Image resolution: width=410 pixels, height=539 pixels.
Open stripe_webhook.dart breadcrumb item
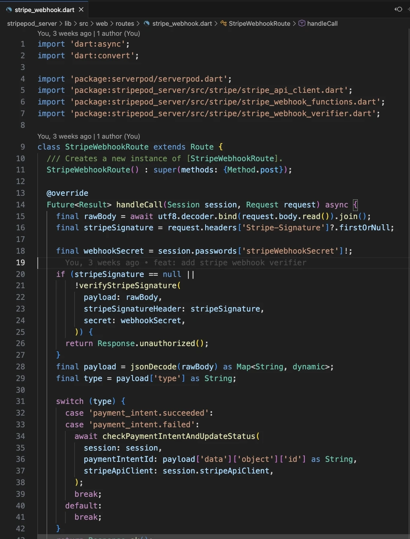click(182, 24)
